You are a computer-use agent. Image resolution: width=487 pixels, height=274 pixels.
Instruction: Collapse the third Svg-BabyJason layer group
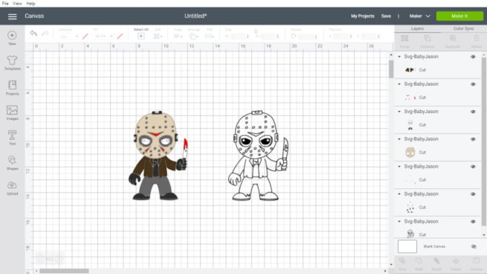point(399,112)
